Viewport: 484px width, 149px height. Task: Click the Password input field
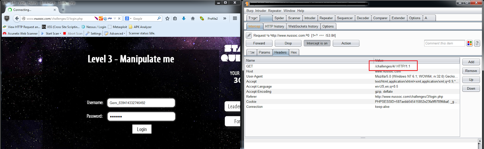[x=141, y=116]
